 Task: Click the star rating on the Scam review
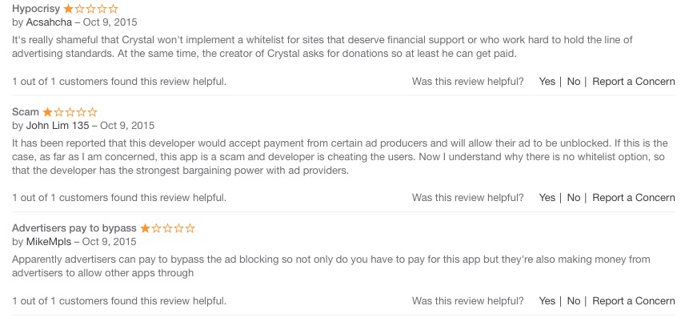[x=70, y=112]
